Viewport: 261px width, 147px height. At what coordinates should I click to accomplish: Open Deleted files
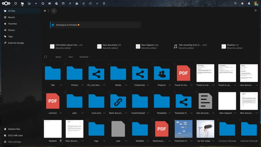[21, 129]
